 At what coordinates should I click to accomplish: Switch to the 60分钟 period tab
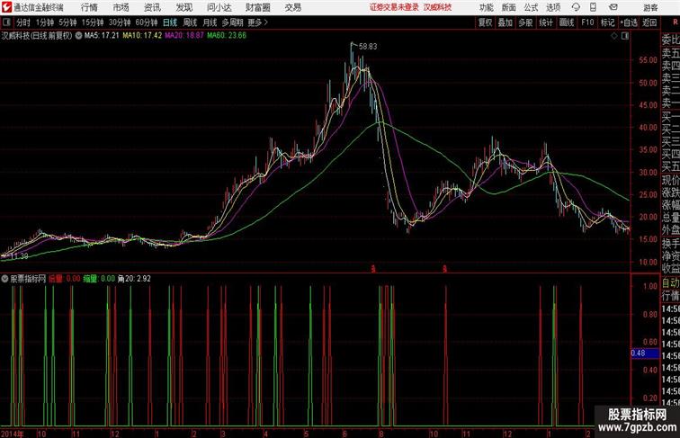click(x=147, y=22)
